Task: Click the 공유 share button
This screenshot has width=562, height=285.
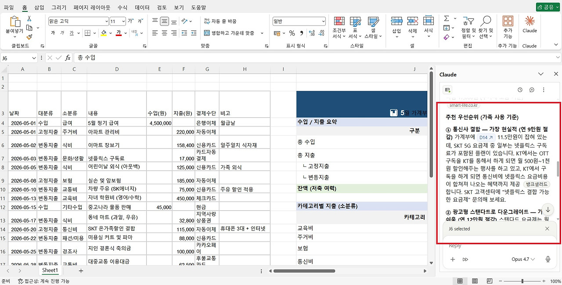Action: (548, 7)
